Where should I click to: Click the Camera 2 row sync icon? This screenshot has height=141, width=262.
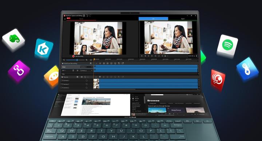point(87,84)
